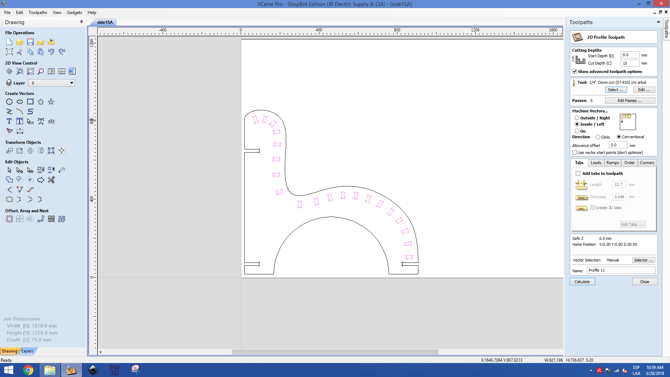This screenshot has width=670, height=377.
Task: Open the Edit menu
Action: (x=20, y=13)
